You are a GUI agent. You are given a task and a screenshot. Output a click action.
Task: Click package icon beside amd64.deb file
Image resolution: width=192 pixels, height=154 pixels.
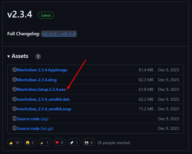click(15, 99)
